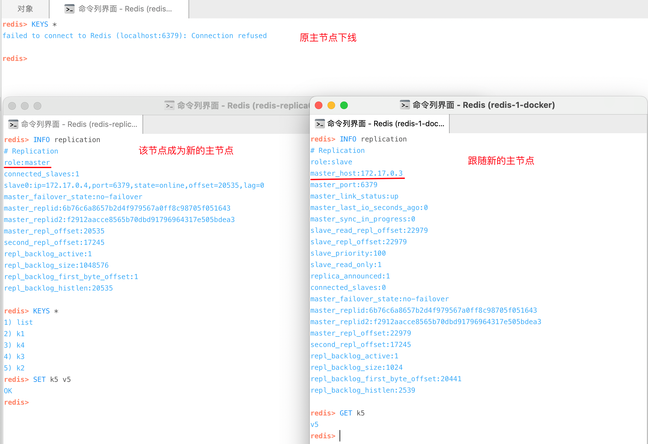This screenshot has height=444, width=648.
Task: Click the '1) list' key result
Action: coord(18,323)
